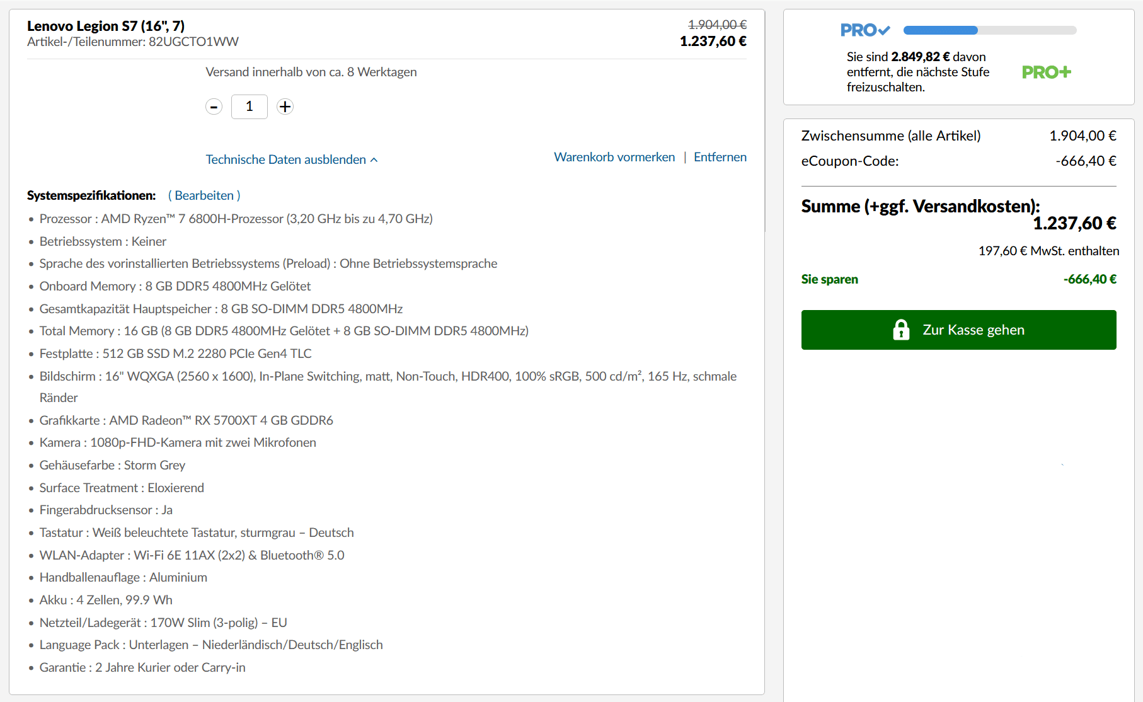Click the 'Language Pack : Unterlagen' spec line
Image resolution: width=1143 pixels, height=702 pixels.
click(x=211, y=645)
